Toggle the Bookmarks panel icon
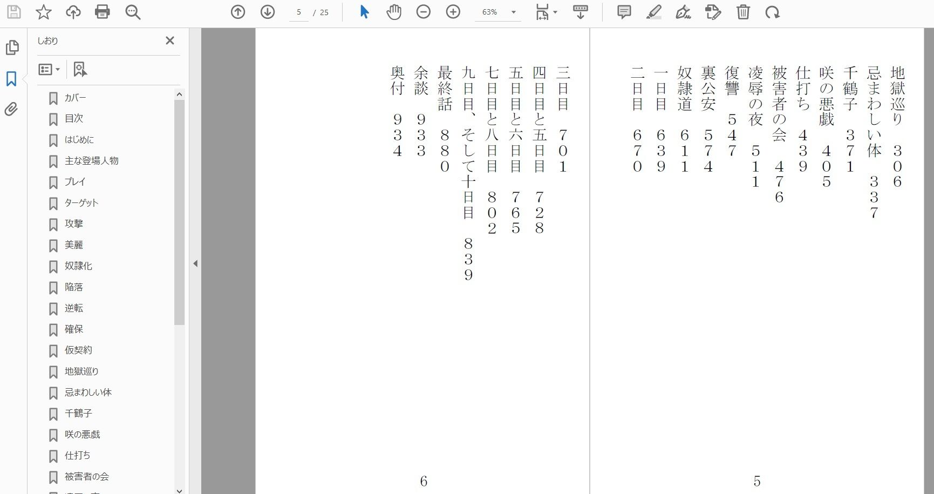 [x=11, y=79]
